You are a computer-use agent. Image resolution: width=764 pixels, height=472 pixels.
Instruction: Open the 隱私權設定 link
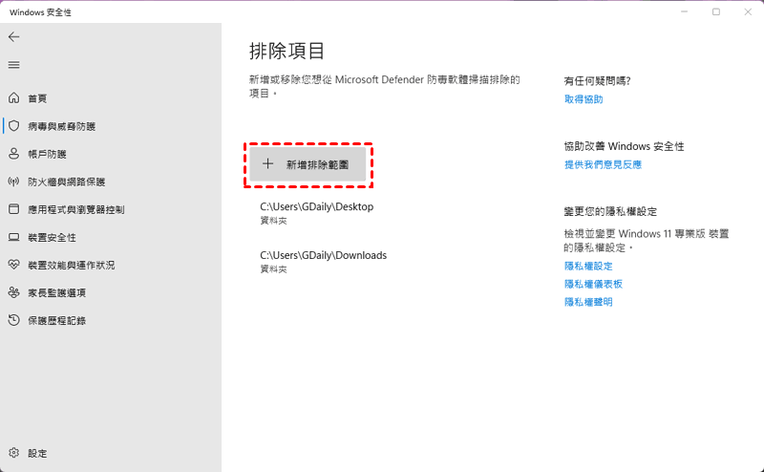point(588,267)
